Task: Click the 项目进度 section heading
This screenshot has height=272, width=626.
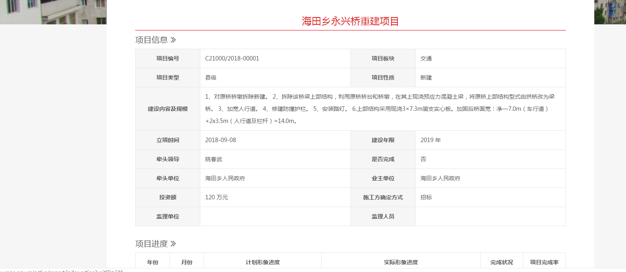Action: [156, 244]
